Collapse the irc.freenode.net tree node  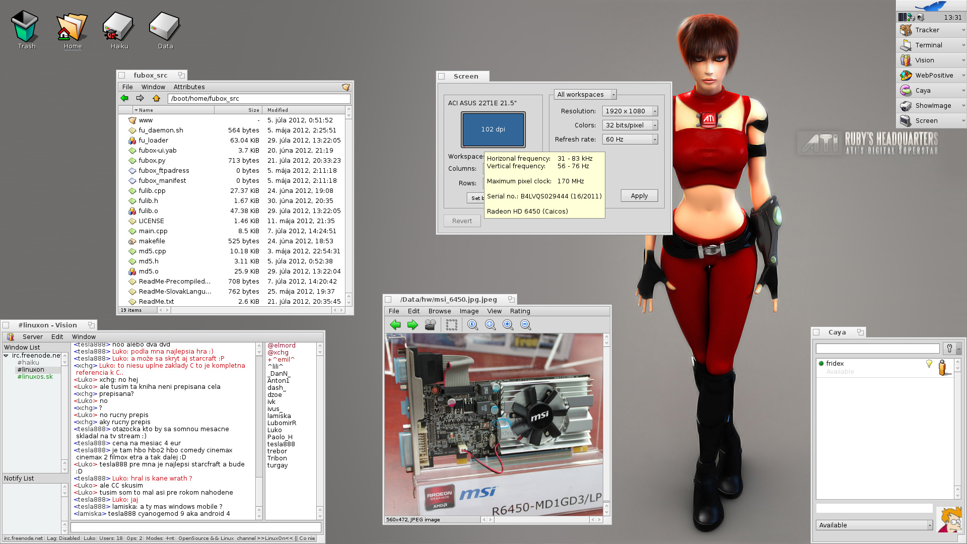[6, 356]
